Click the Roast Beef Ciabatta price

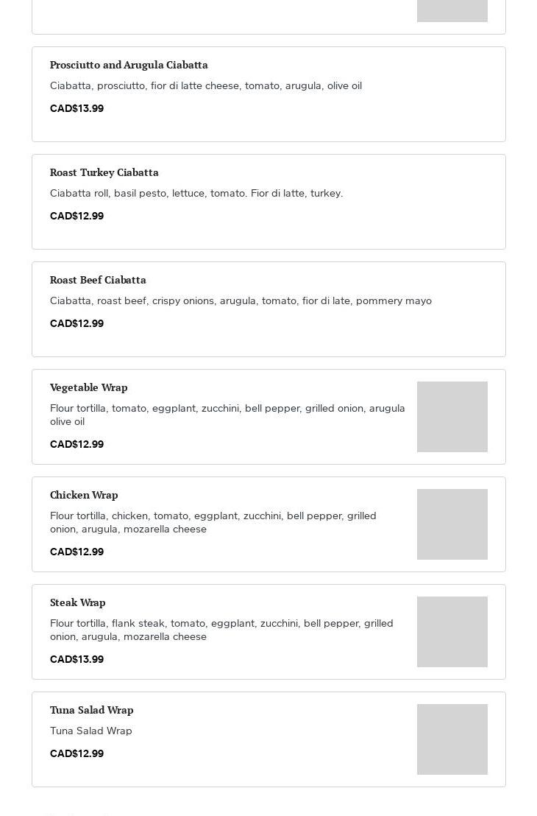pyautogui.click(x=77, y=323)
